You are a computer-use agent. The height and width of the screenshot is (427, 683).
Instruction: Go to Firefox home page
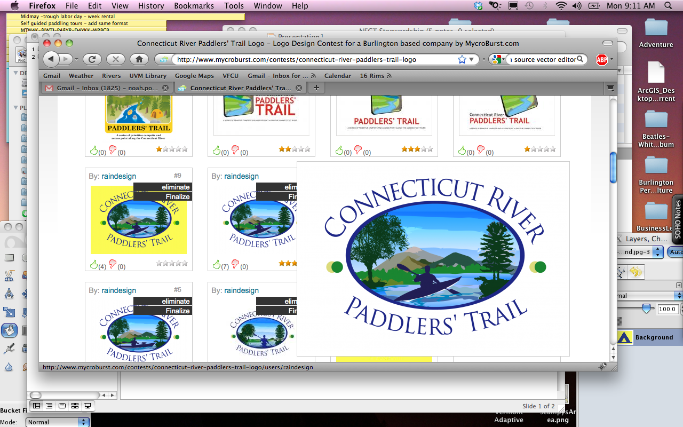[139, 59]
